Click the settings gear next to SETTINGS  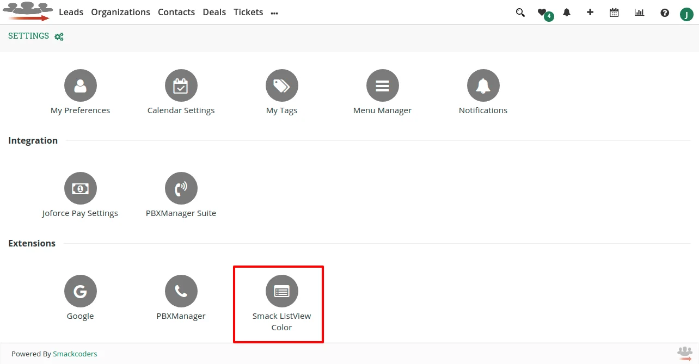pyautogui.click(x=58, y=36)
